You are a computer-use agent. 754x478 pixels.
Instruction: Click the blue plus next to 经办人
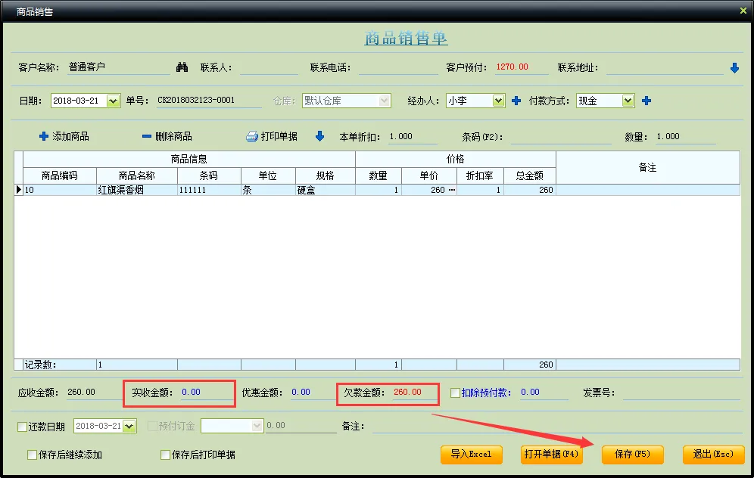(516, 101)
